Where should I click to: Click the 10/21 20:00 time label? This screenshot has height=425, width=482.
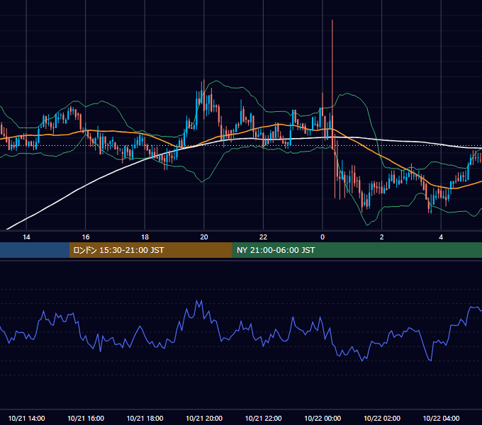click(x=204, y=418)
